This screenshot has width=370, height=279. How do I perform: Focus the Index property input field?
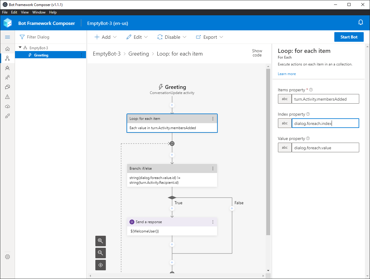click(x=325, y=123)
